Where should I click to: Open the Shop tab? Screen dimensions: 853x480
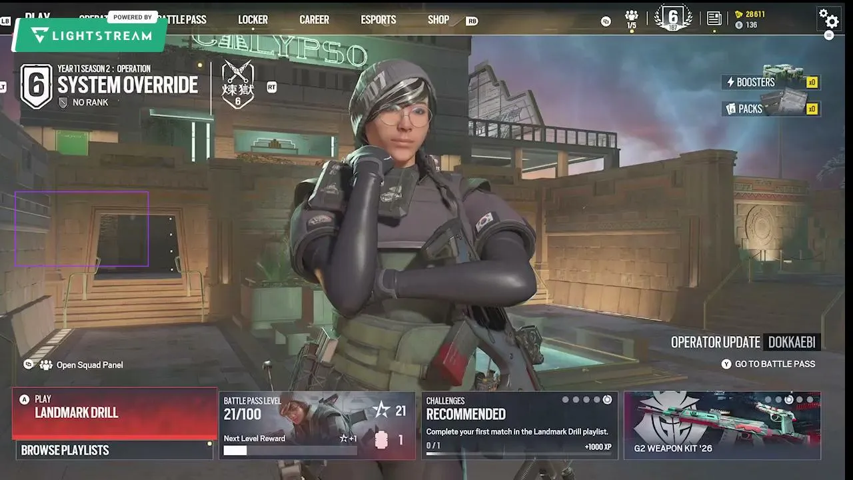(438, 19)
